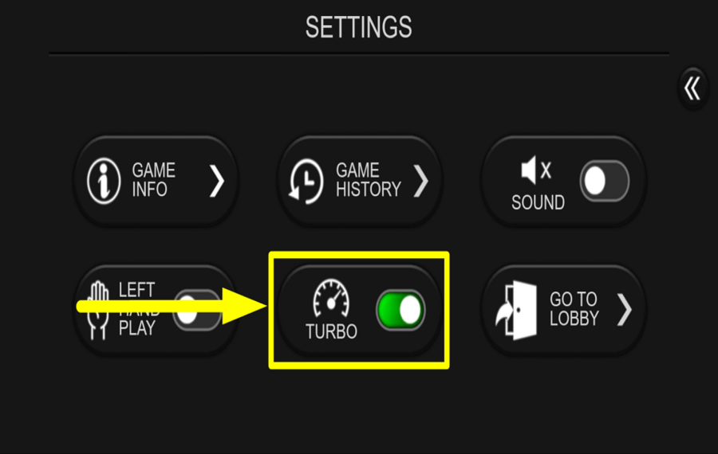Click the Game History clock icon
The image size is (718, 454).
[x=306, y=181]
